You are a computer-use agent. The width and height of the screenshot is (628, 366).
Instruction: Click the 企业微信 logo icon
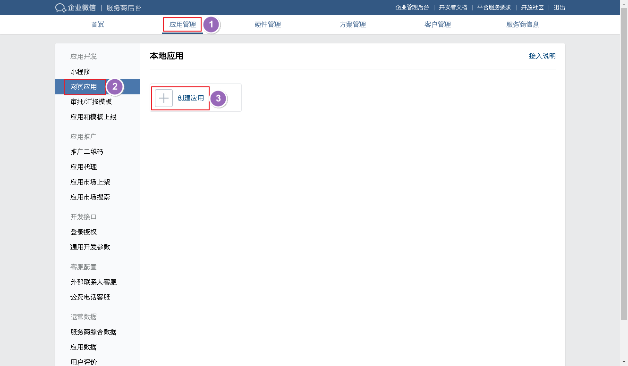coord(60,8)
